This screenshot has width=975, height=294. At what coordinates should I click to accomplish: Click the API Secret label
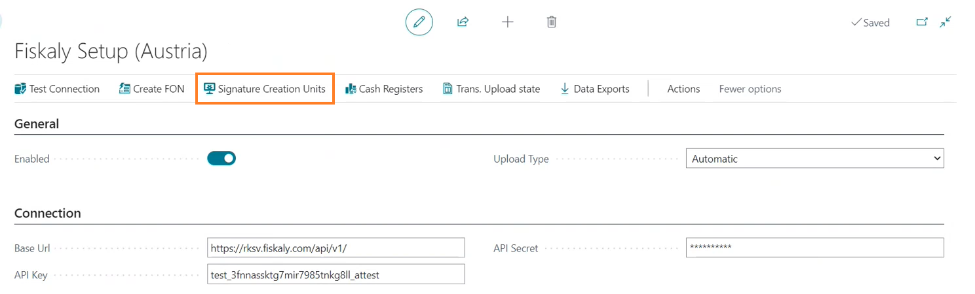coord(516,248)
